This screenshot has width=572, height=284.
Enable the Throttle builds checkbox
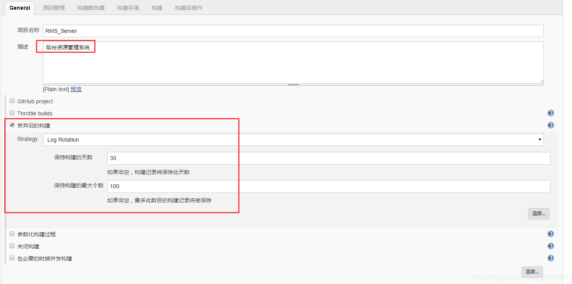click(12, 113)
